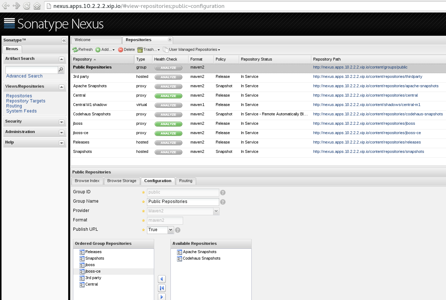
Task: Open the releases repository path link
Action: pyautogui.click(x=367, y=142)
